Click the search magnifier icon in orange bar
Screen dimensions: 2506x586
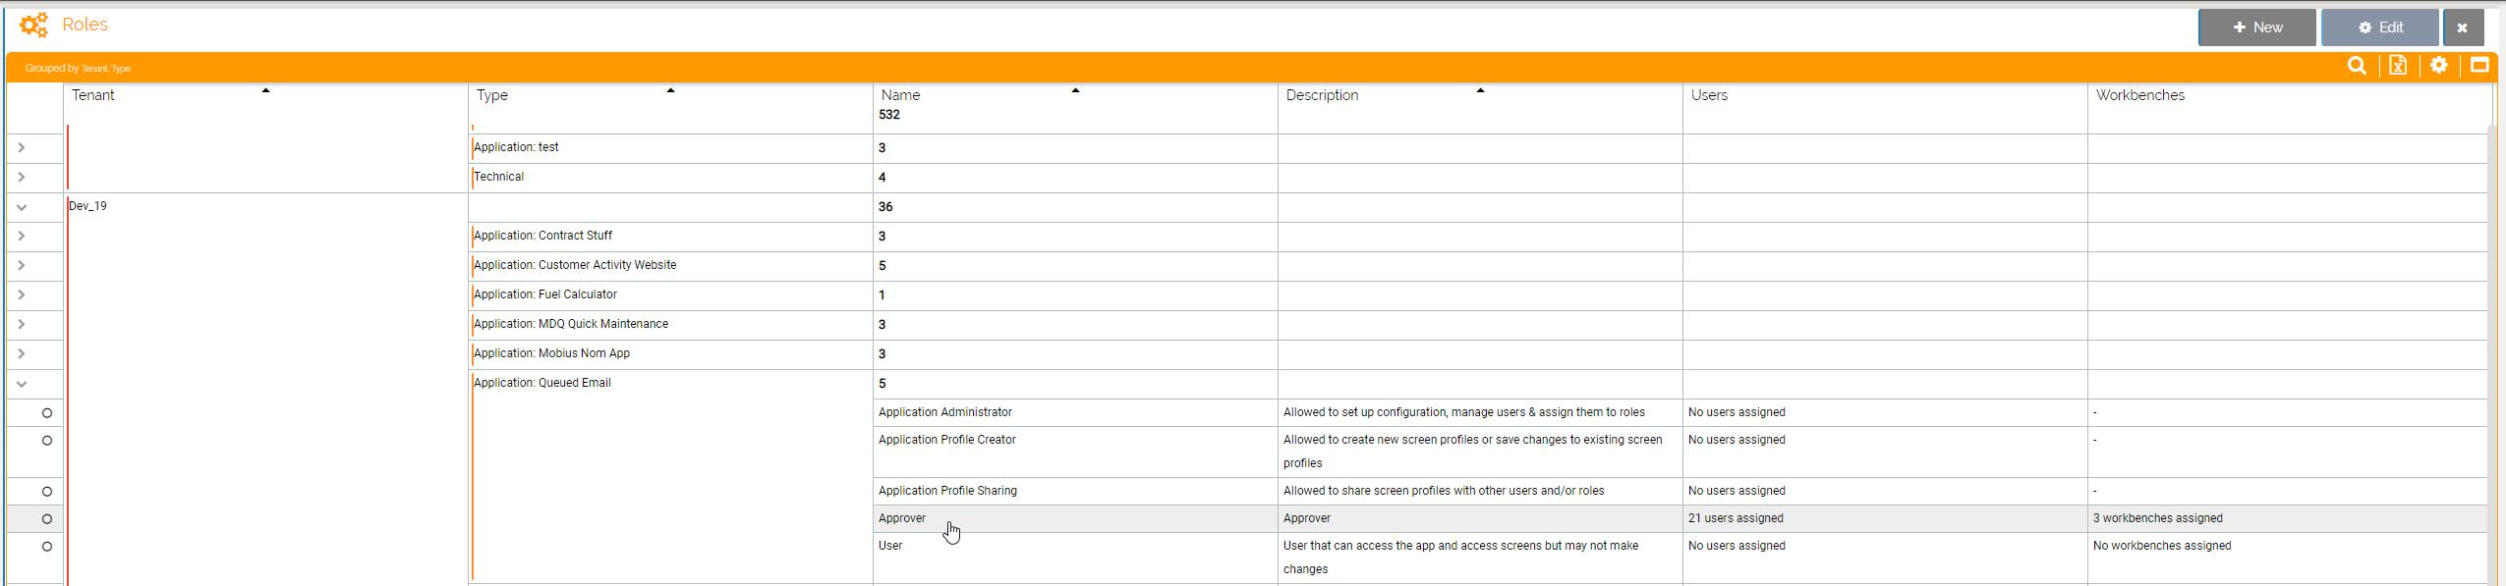2356,66
